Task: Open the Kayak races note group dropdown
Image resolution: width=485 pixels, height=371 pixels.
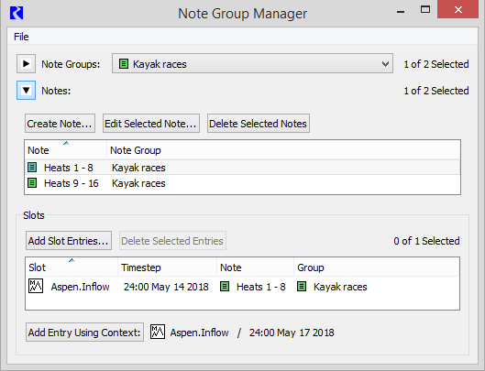Action: point(252,64)
